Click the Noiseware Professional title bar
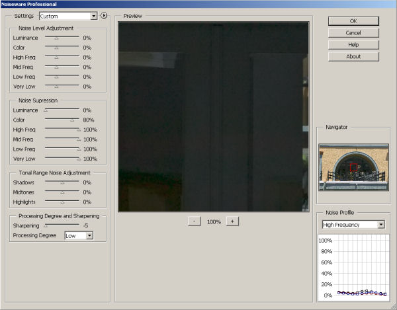 [198, 4]
